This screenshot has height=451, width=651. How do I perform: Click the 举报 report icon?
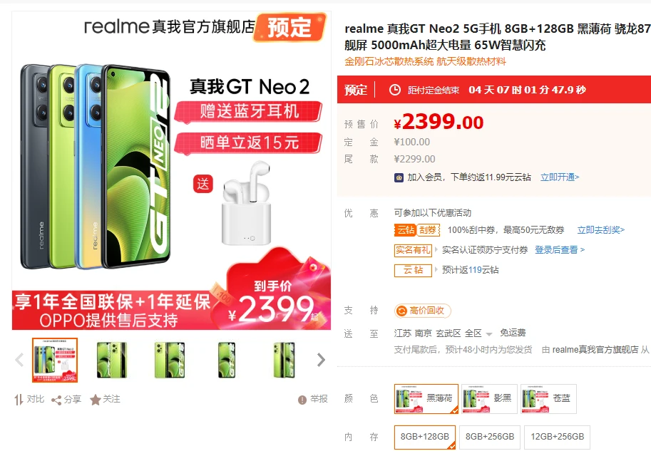302,400
